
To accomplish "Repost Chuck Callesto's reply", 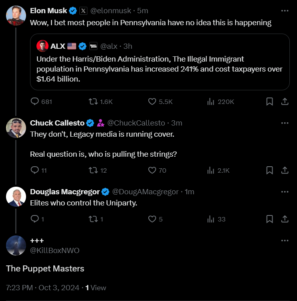I will point(93,170).
